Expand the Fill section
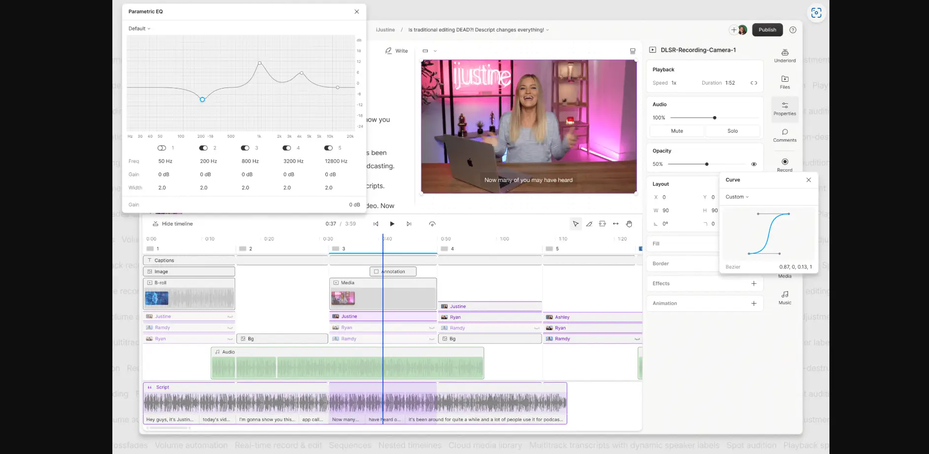The image size is (929, 454). (683, 243)
